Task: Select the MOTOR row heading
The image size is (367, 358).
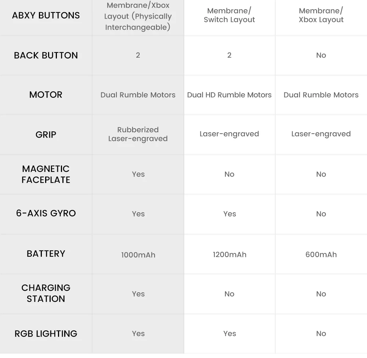Action: [x=46, y=95]
